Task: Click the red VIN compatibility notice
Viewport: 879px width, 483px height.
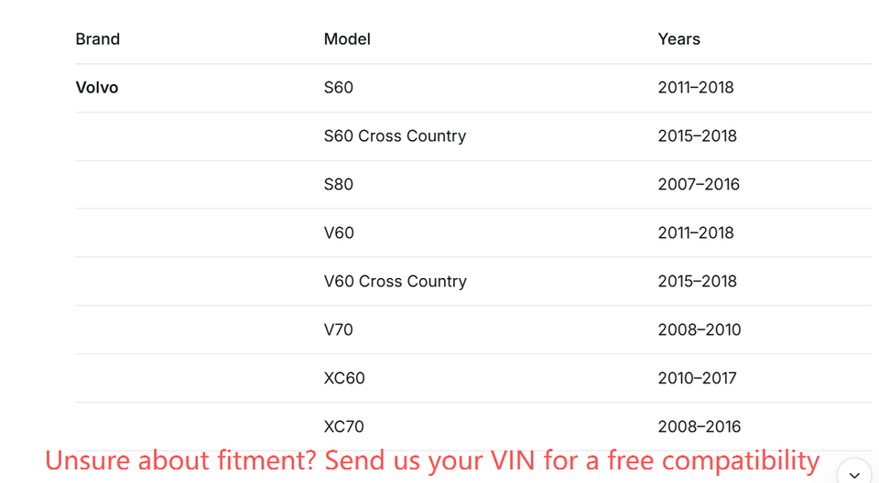Action: [432, 460]
